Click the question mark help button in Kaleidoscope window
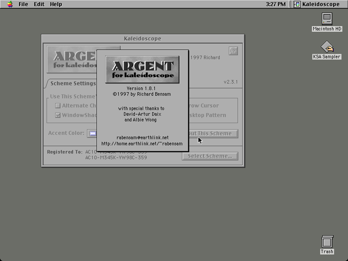 233,51
